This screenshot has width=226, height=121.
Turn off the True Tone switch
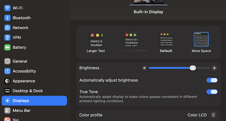[212, 92]
